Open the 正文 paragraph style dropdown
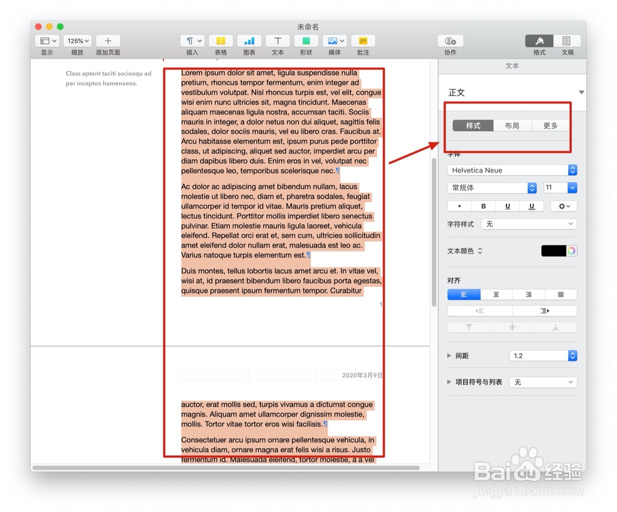Viewport: 617px width, 512px height. point(581,92)
